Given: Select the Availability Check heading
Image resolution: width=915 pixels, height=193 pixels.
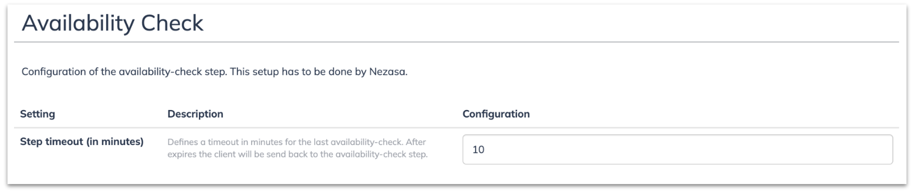Looking at the screenshot, I should click(113, 23).
